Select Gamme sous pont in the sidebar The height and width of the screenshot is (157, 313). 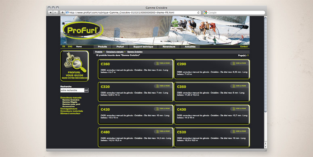pyautogui.click(x=71, y=104)
